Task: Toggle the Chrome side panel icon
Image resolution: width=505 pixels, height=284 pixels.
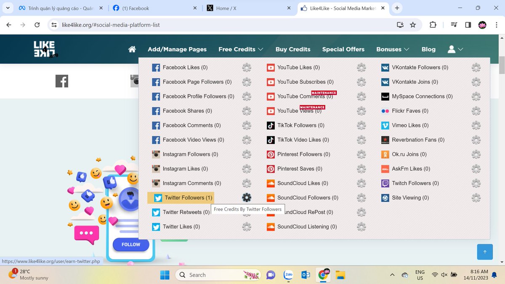Action: coord(468,25)
